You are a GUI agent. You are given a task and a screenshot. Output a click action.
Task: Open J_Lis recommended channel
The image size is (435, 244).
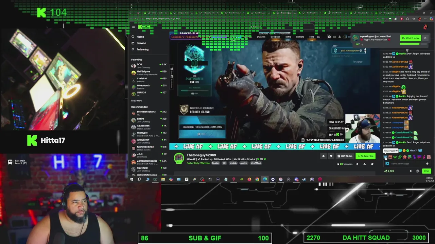[x=149, y=155]
